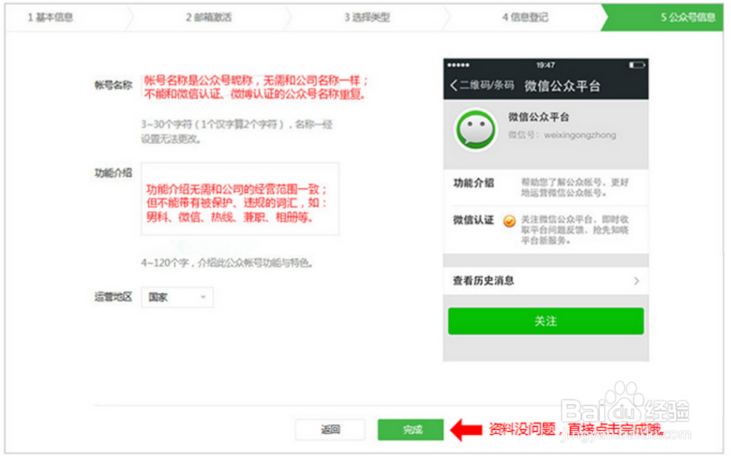
Task: Open step 1 基本信息 tab
Action: point(50,18)
